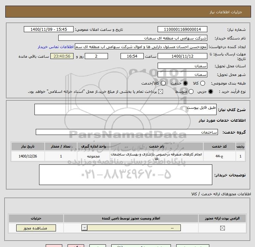Click the buyer notes text area
The width and height of the screenshot is (255, 247).
[126, 175]
